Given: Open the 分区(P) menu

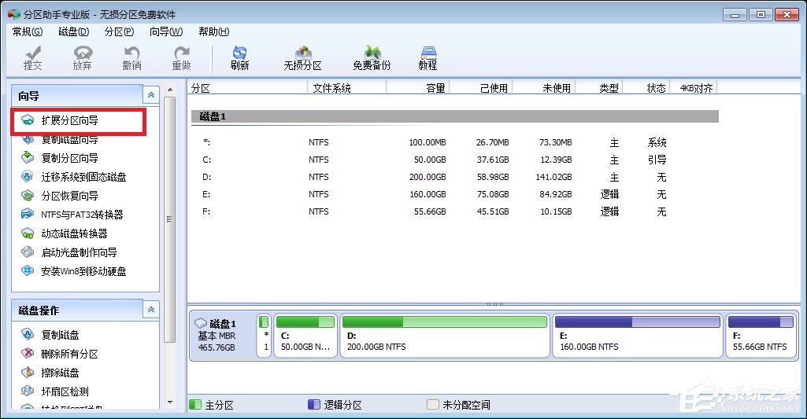Looking at the screenshot, I should [x=119, y=32].
